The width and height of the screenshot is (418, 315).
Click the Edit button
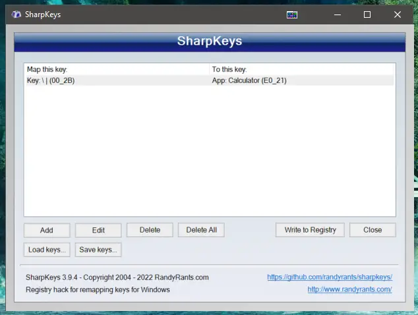coord(98,230)
